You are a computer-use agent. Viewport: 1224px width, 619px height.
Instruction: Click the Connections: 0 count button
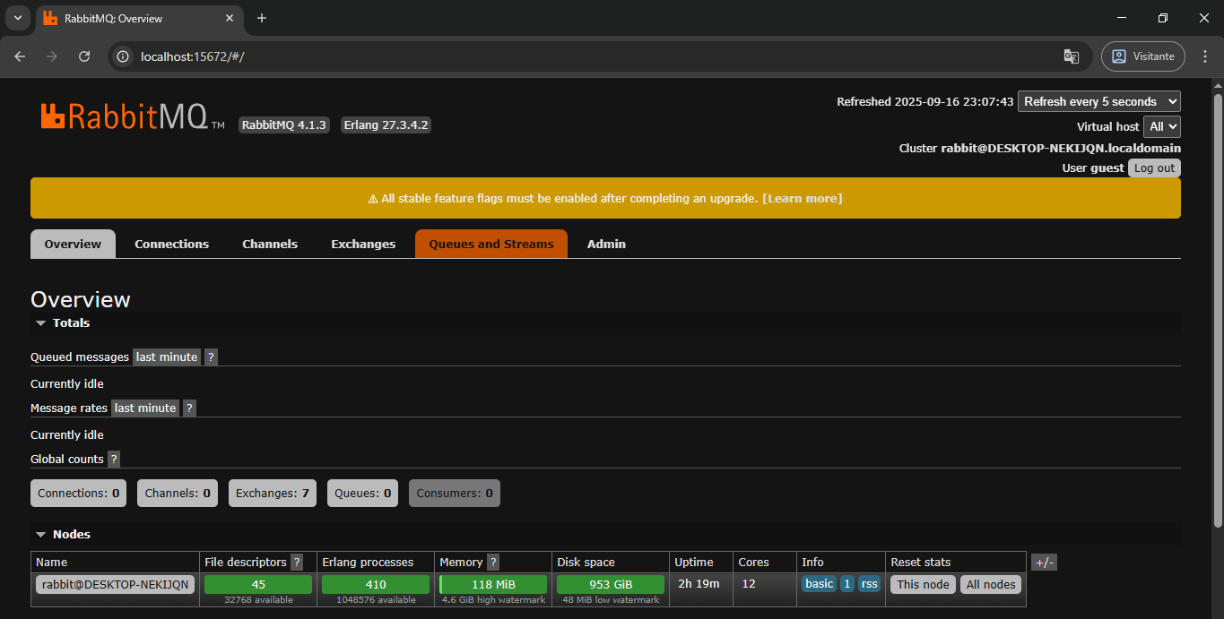point(79,493)
